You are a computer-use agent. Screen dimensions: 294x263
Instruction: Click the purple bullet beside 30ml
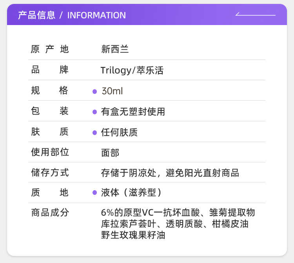tap(94, 92)
